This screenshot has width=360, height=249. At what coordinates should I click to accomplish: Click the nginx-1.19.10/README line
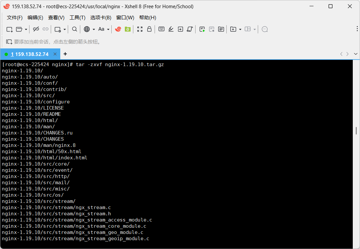click(x=31, y=114)
